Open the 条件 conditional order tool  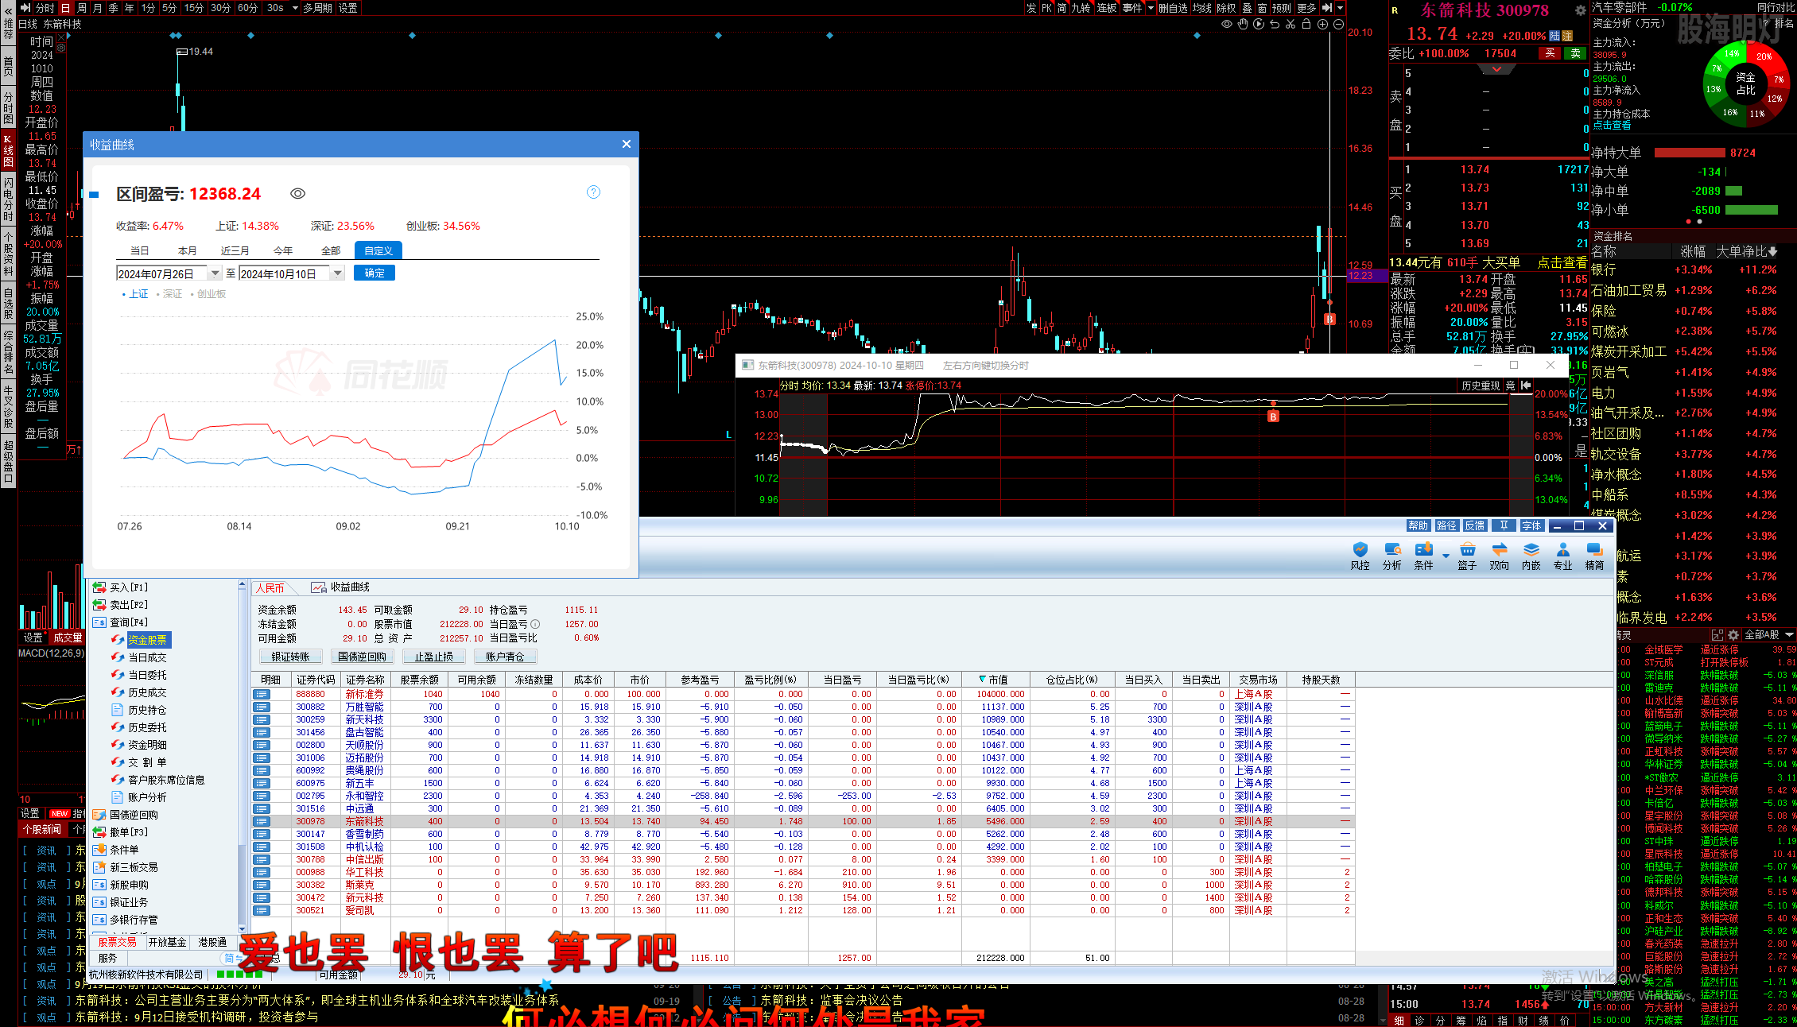point(1423,556)
